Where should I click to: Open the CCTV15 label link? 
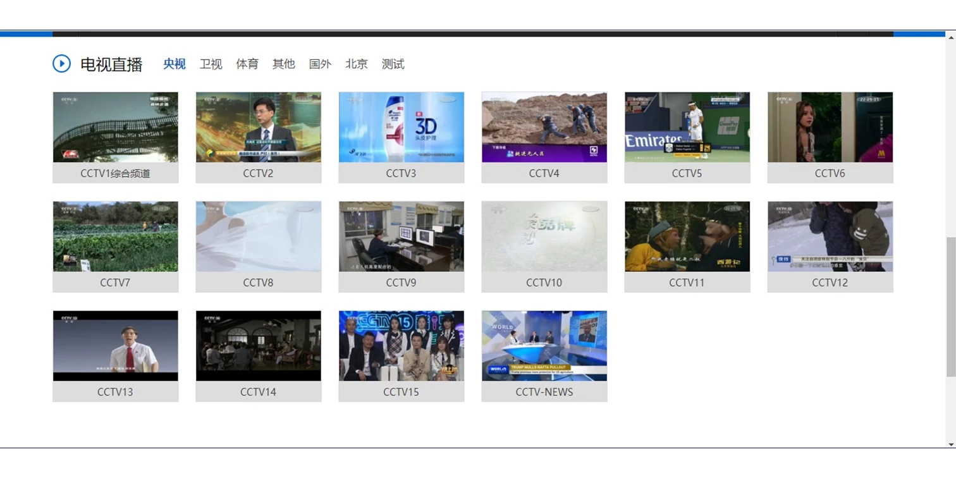point(401,392)
